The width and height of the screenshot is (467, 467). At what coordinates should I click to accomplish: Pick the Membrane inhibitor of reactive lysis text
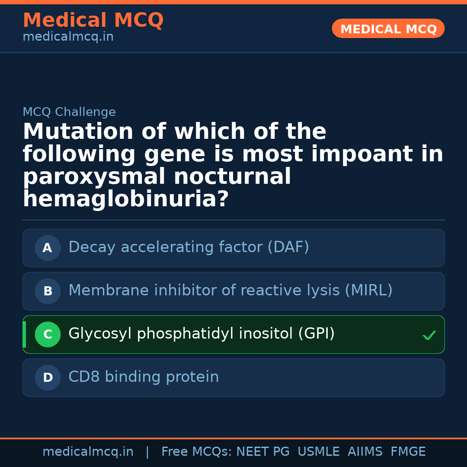point(230,291)
